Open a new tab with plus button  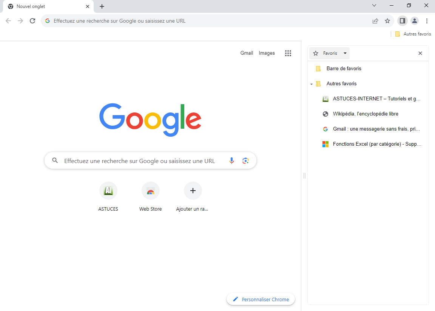[102, 6]
